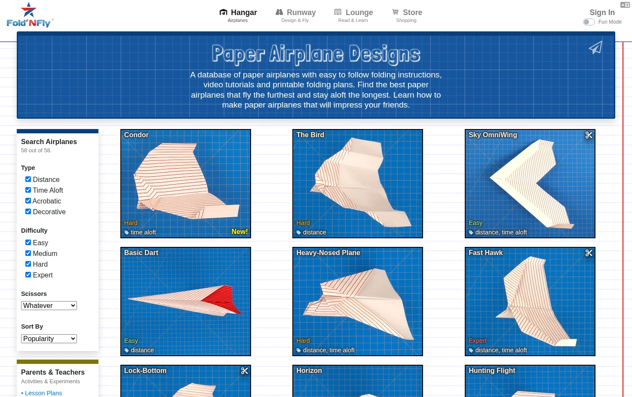This screenshot has height=397, width=632.
Task: Click scissors icon on Lock-Bottom card
Action: coord(245,371)
